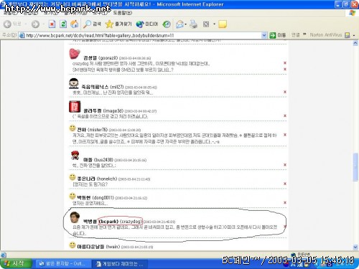Delete second line of goorazil's comment
359x269 pixels.
[x=285, y=69]
